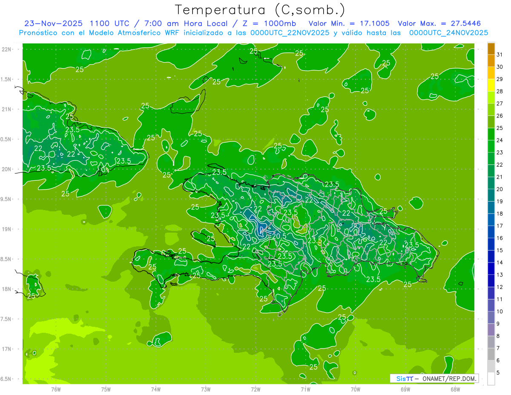Screen dimensions: 511x395
Task: Click the '72W' longitude axis label
Action: (x=255, y=389)
